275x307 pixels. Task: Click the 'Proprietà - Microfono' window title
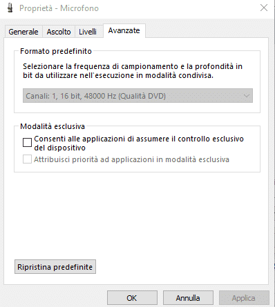tap(59, 8)
